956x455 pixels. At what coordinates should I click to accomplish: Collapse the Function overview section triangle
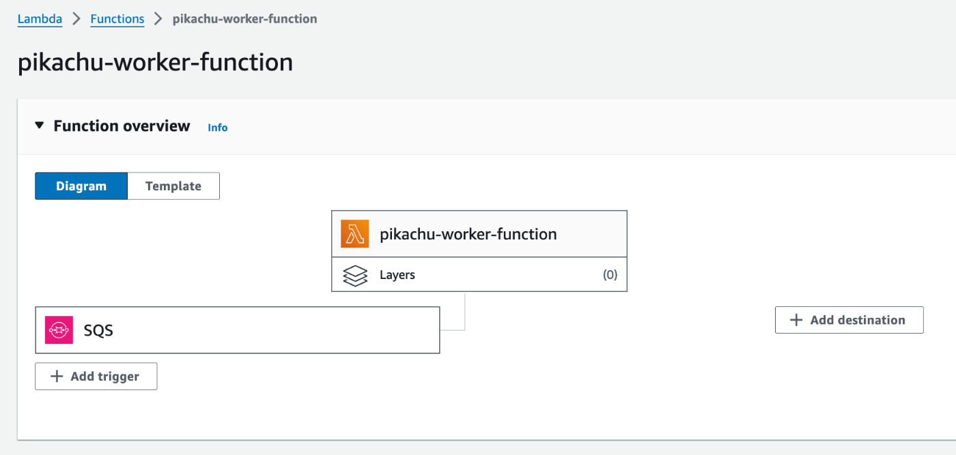coord(40,126)
